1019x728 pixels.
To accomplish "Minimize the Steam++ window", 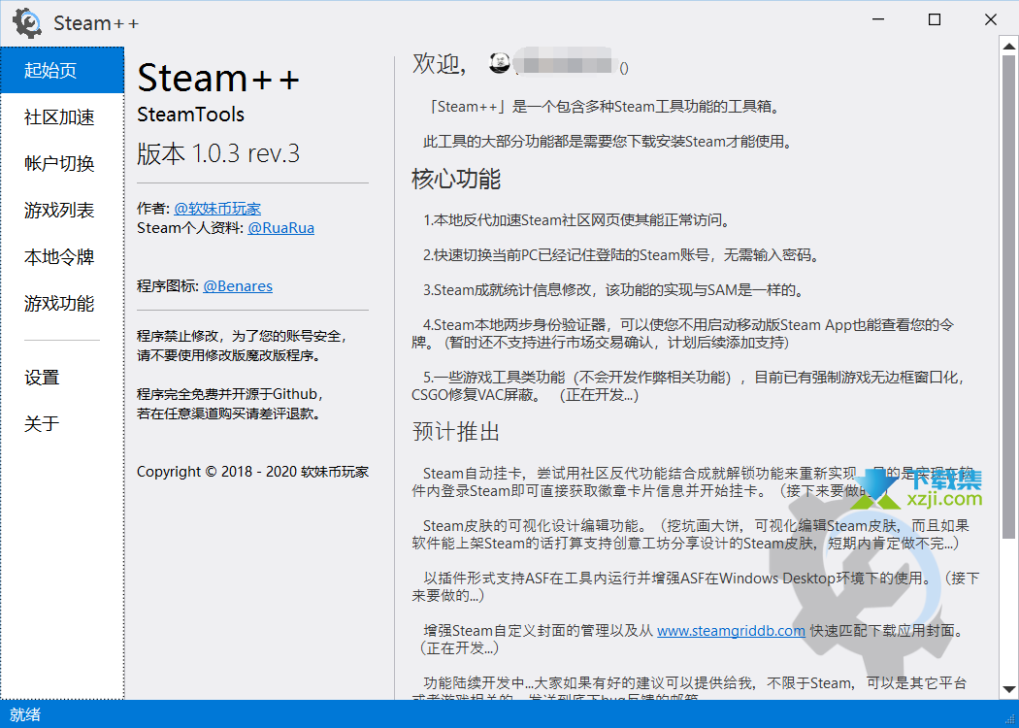I will coord(878,20).
